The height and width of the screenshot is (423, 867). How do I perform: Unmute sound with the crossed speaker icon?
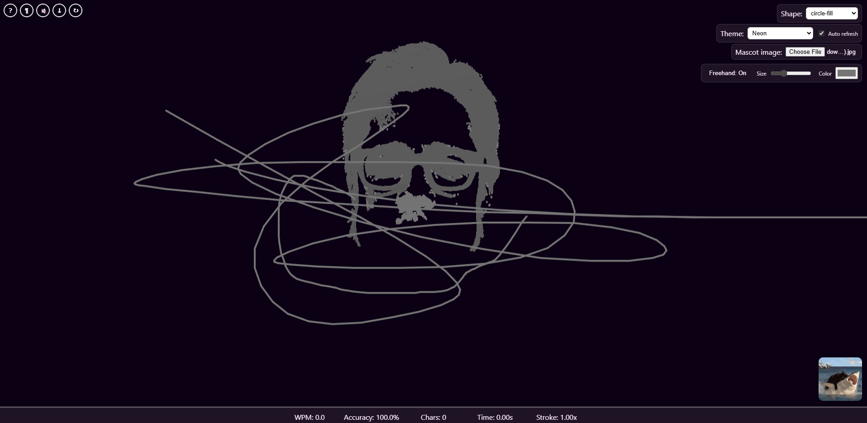tap(43, 10)
